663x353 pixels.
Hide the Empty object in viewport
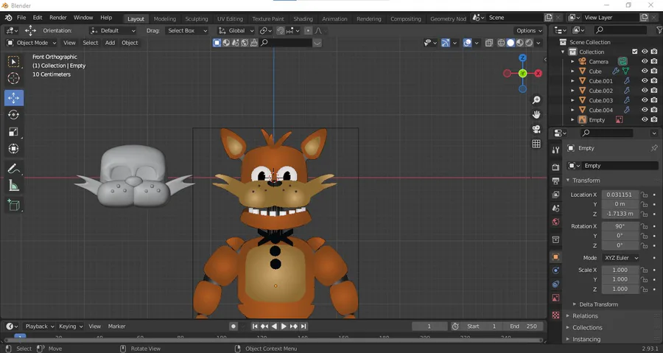tap(645, 119)
